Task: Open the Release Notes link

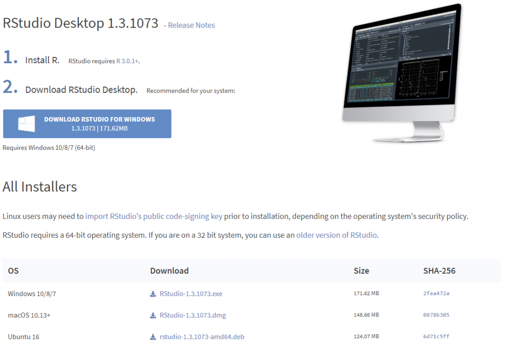Action: click(x=191, y=25)
